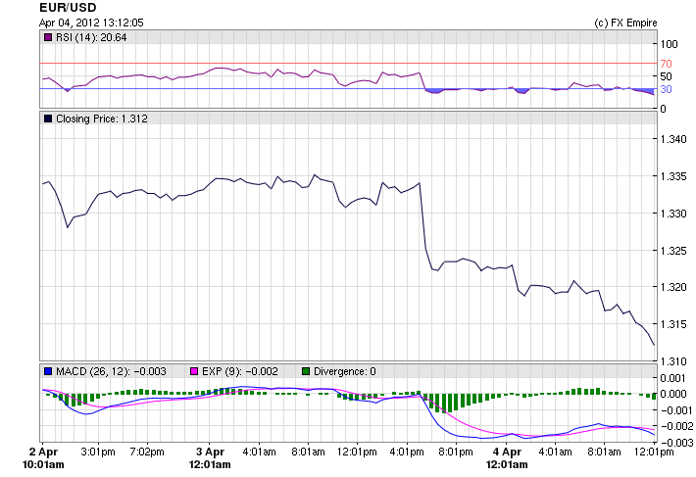Click the 4:01pm time axis label

[x=407, y=453]
